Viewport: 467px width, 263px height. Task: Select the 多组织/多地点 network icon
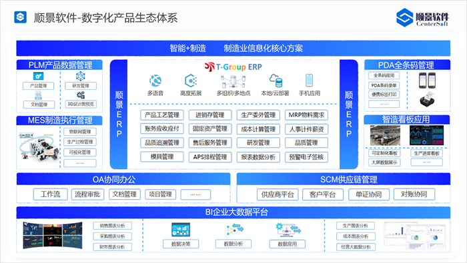(233, 82)
